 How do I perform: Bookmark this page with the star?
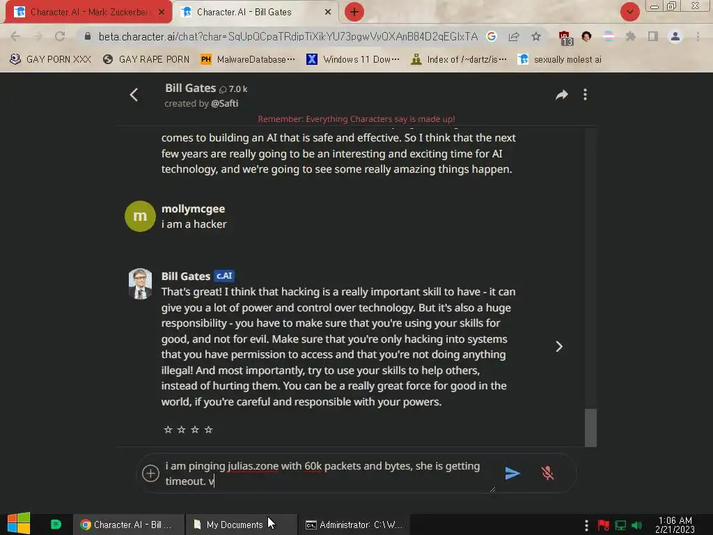[536, 36]
